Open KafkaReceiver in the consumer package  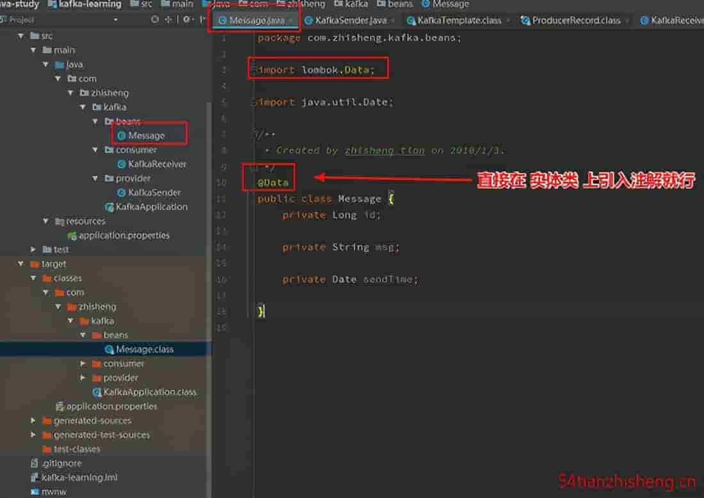click(157, 164)
